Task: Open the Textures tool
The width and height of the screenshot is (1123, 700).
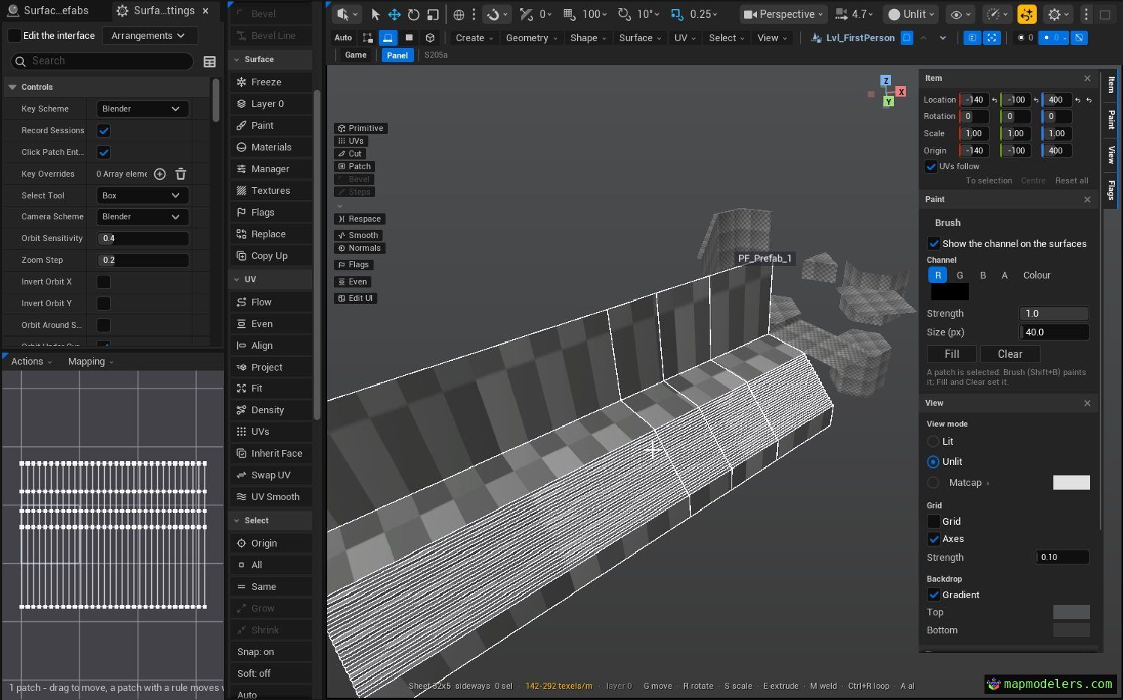Action: coord(271,191)
